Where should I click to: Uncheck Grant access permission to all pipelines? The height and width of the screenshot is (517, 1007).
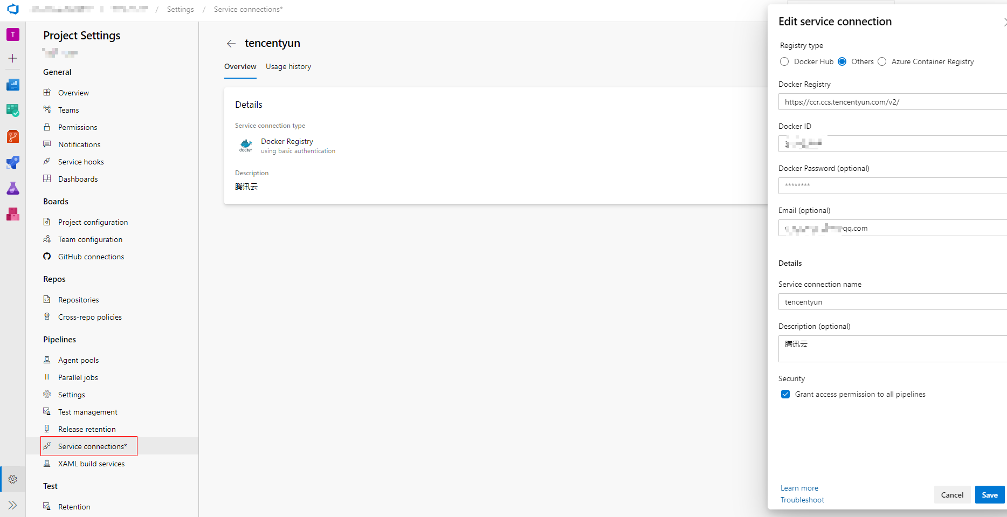(785, 394)
